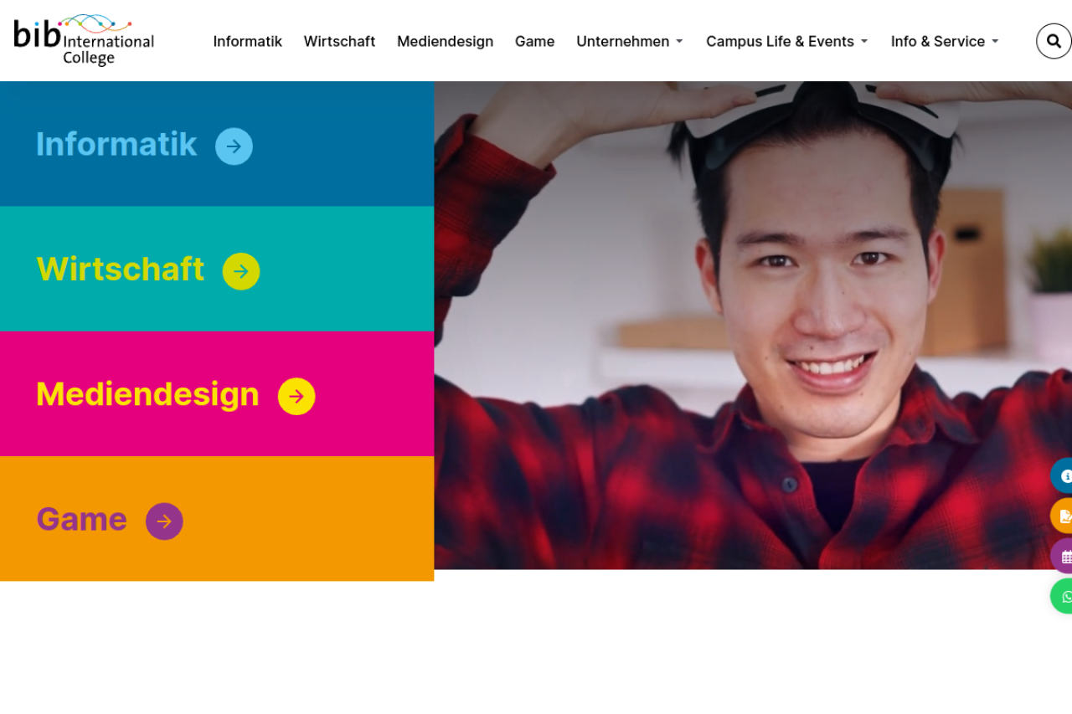Viewport: 1072px width, 714px height.
Task: Open the purple calendar floating icon
Action: 1062,556
